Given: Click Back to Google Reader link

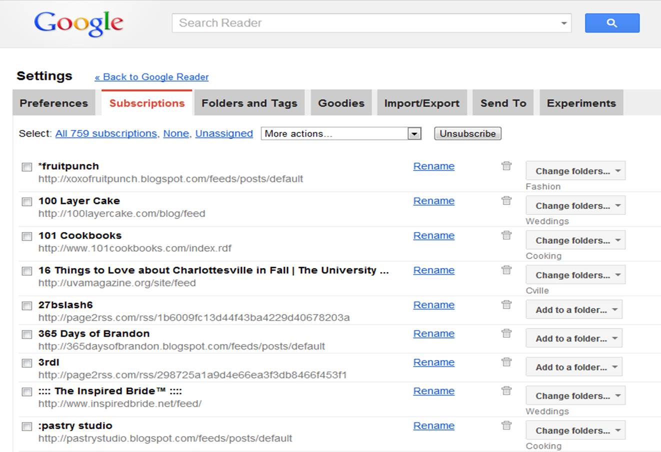Looking at the screenshot, I should [151, 77].
